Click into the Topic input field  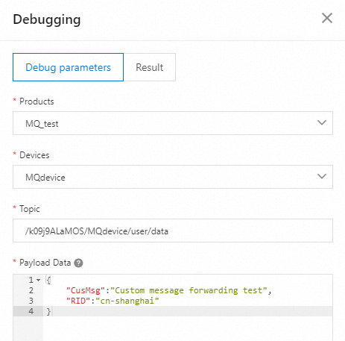click(173, 231)
